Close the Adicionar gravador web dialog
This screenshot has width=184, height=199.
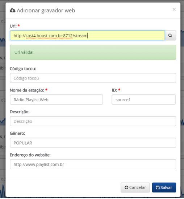click(x=174, y=9)
